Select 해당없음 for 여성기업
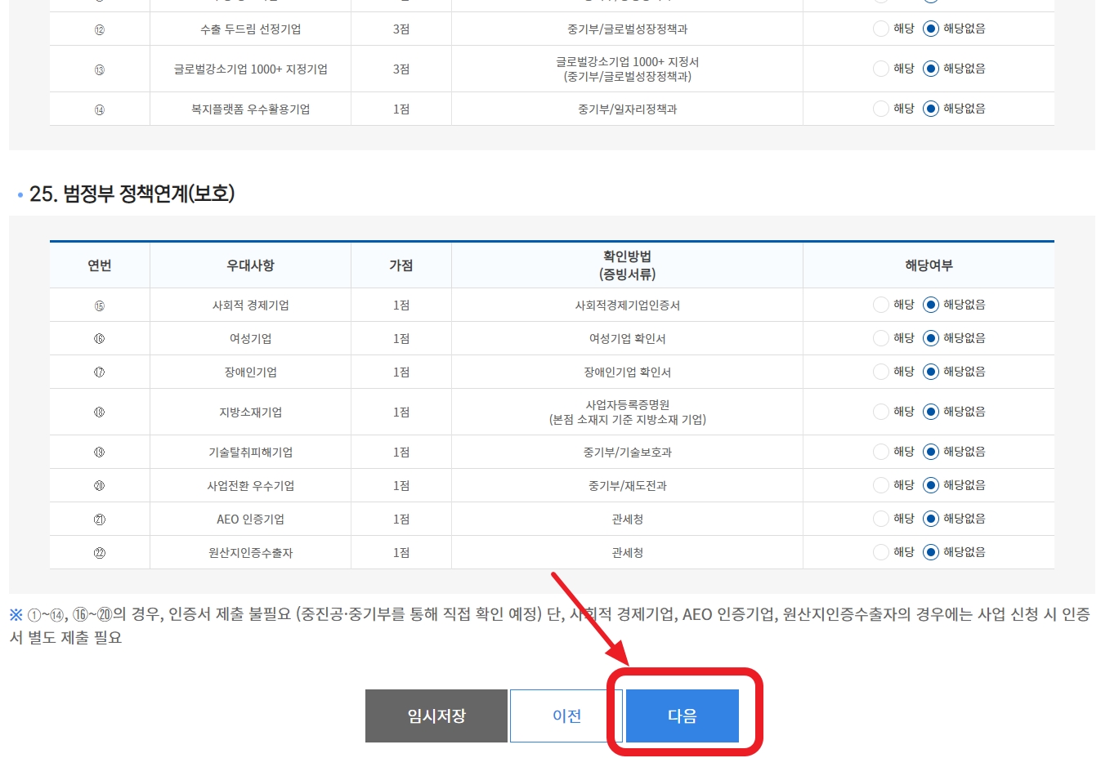The width and height of the screenshot is (1101, 758). point(930,338)
